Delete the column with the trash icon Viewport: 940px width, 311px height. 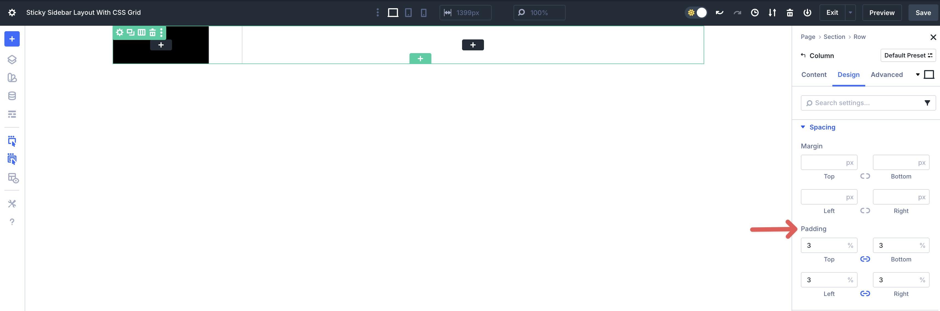pos(153,32)
